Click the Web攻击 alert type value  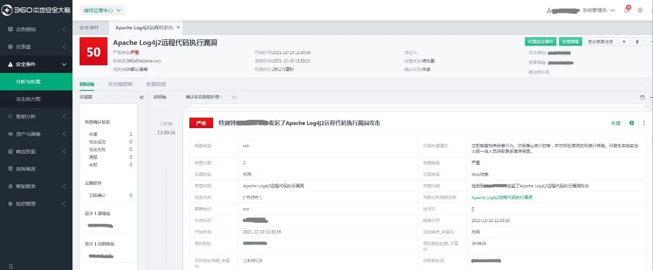point(480,175)
